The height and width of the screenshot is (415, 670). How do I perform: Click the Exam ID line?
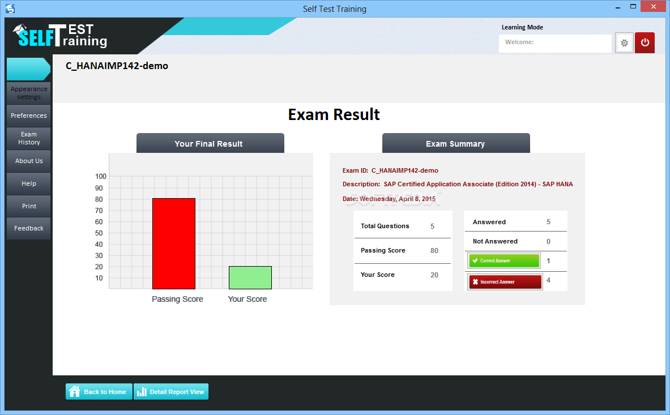(x=390, y=170)
